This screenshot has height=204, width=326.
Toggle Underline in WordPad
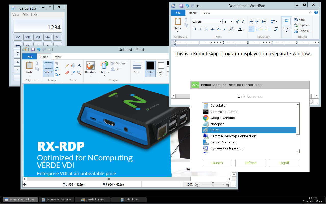206,29
